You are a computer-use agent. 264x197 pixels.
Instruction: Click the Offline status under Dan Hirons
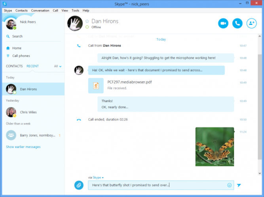tap(96, 27)
